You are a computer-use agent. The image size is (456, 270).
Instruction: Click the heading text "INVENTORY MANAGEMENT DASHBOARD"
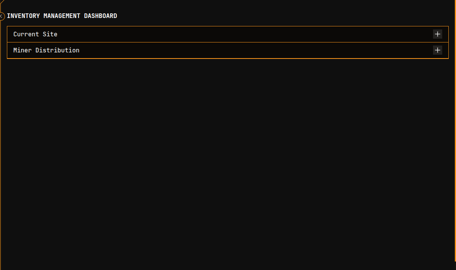(x=62, y=16)
